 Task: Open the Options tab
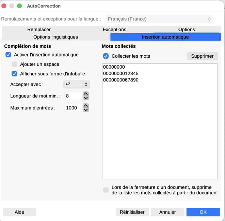pyautogui.click(x=187, y=29)
